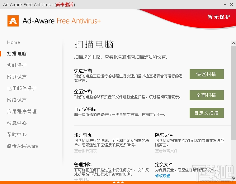Go to 消息中心
Image resolution: width=236 pixels, height=184 pixels.
pos(17,123)
